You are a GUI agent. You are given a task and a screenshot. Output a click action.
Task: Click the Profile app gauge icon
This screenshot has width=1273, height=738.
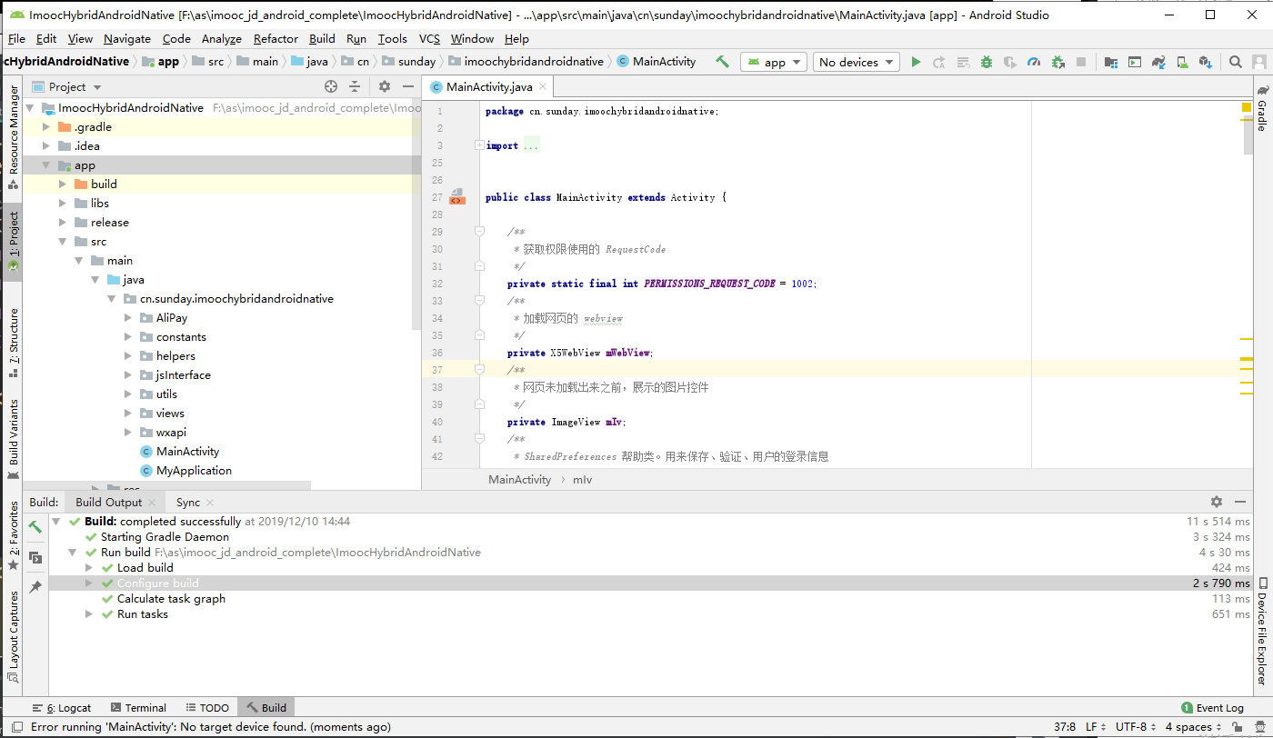1034,62
